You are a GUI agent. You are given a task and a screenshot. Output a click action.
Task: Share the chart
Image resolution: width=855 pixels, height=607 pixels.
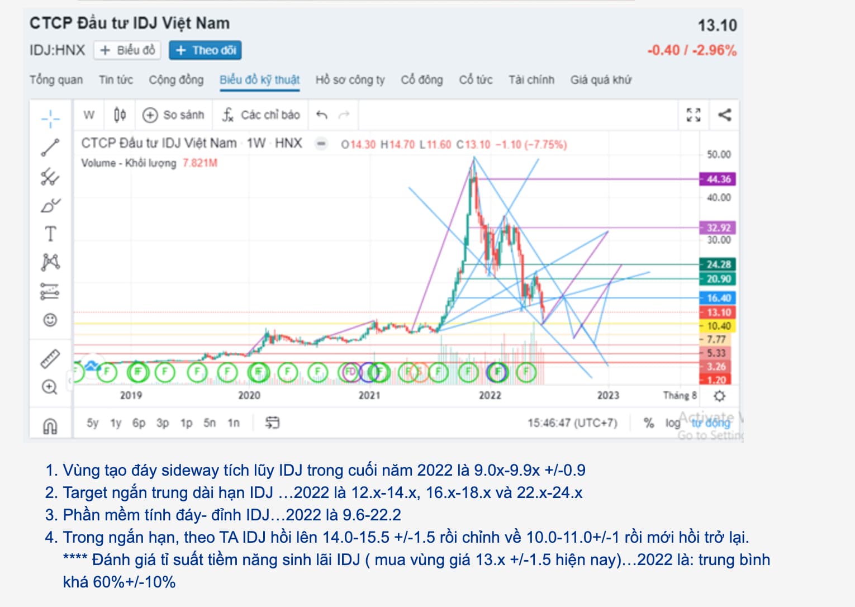724,115
